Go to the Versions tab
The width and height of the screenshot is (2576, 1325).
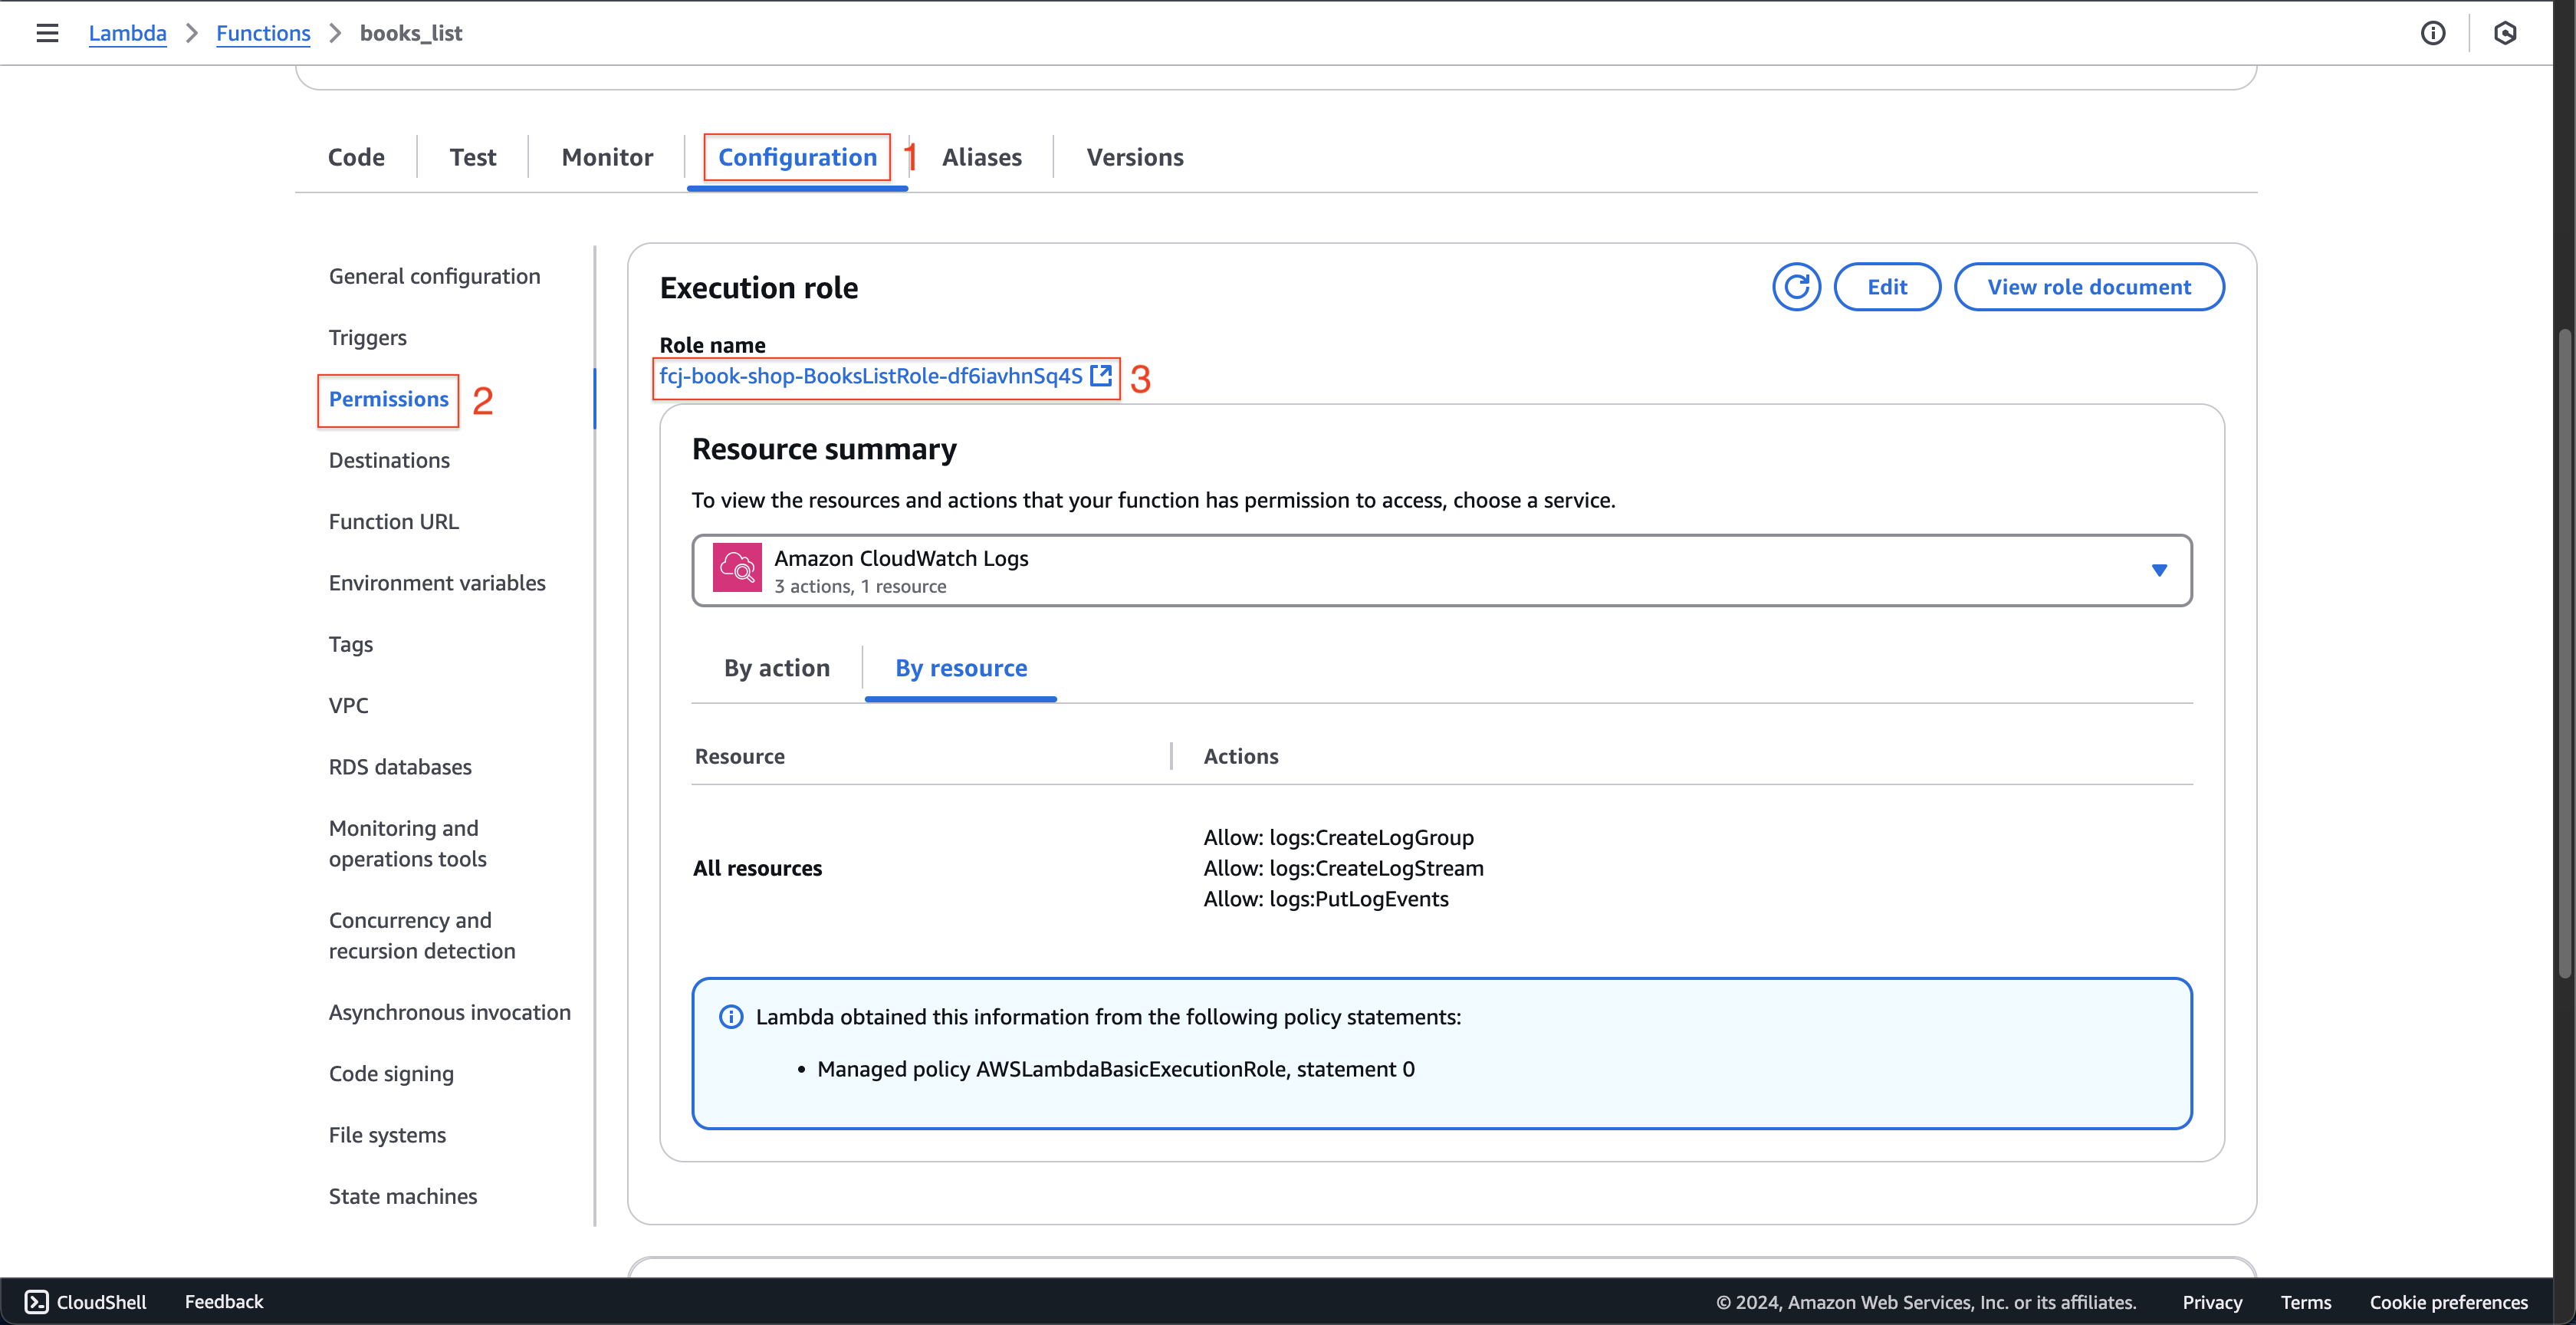pos(1135,157)
